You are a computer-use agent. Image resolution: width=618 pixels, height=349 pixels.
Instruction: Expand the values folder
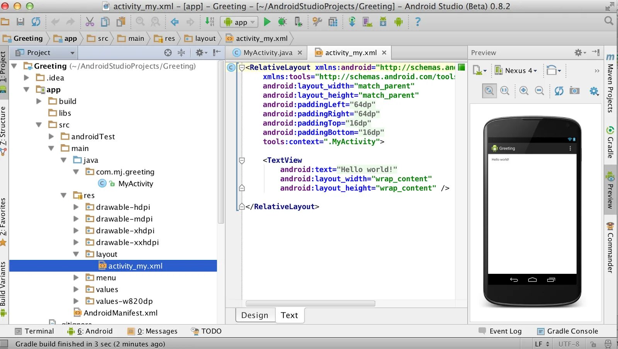coord(76,289)
